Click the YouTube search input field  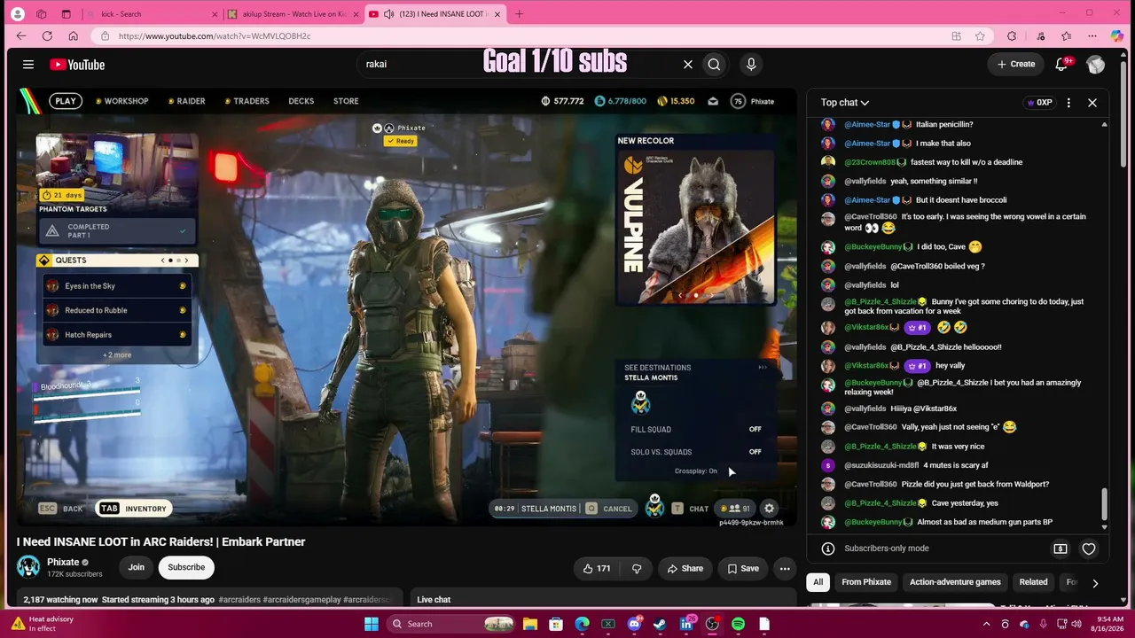click(519, 64)
